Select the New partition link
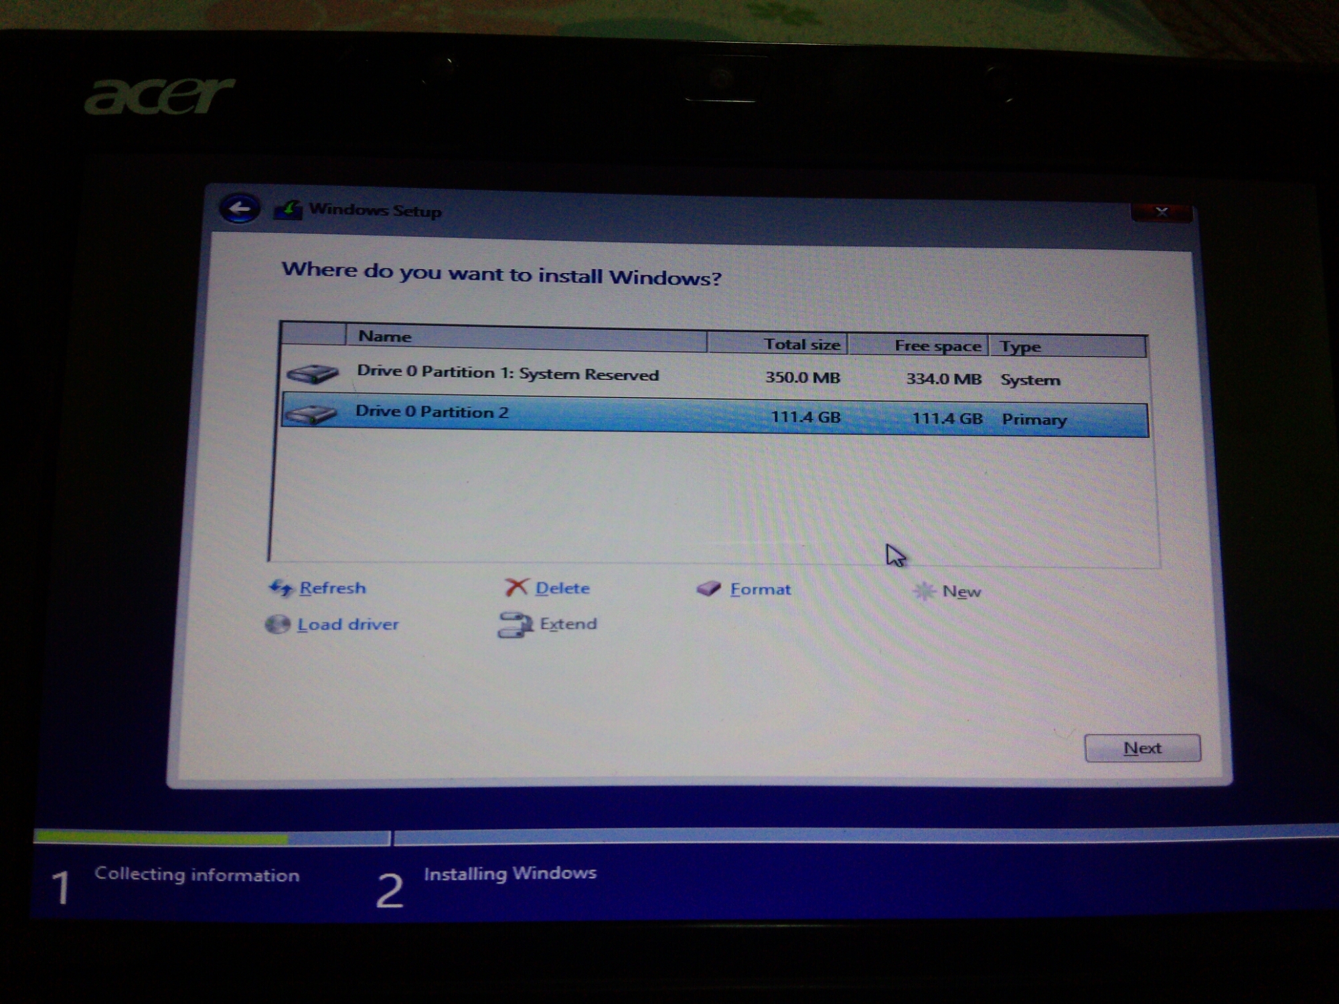The height and width of the screenshot is (1004, 1339). [x=961, y=592]
